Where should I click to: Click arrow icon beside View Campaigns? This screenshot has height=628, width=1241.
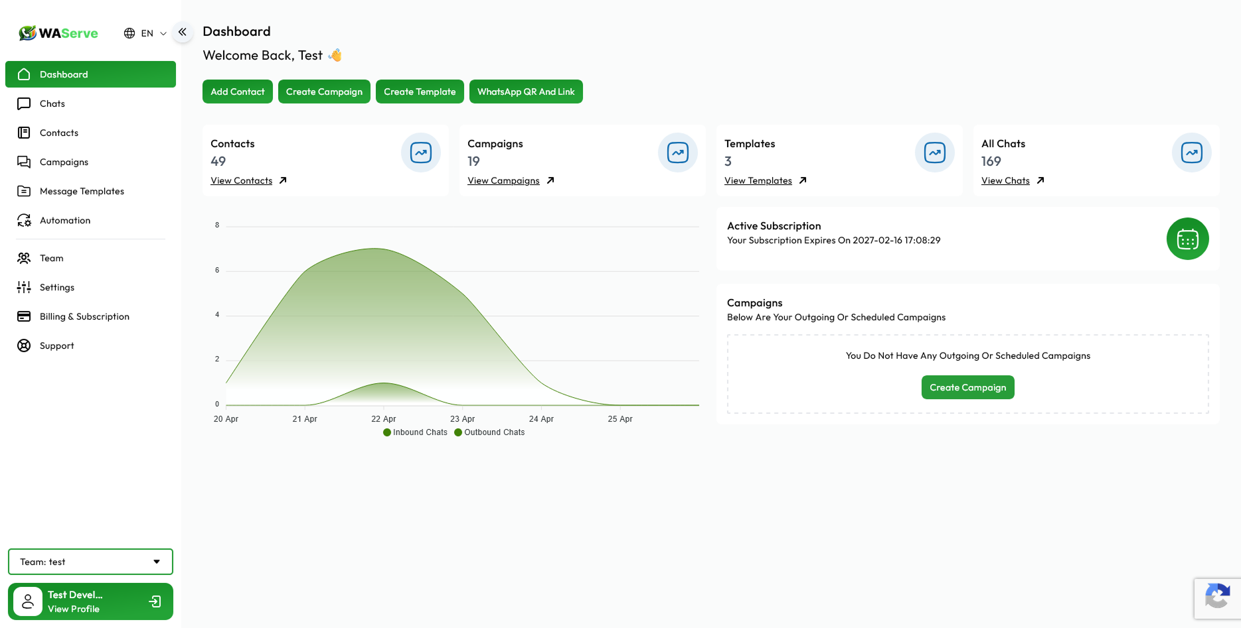[550, 180]
